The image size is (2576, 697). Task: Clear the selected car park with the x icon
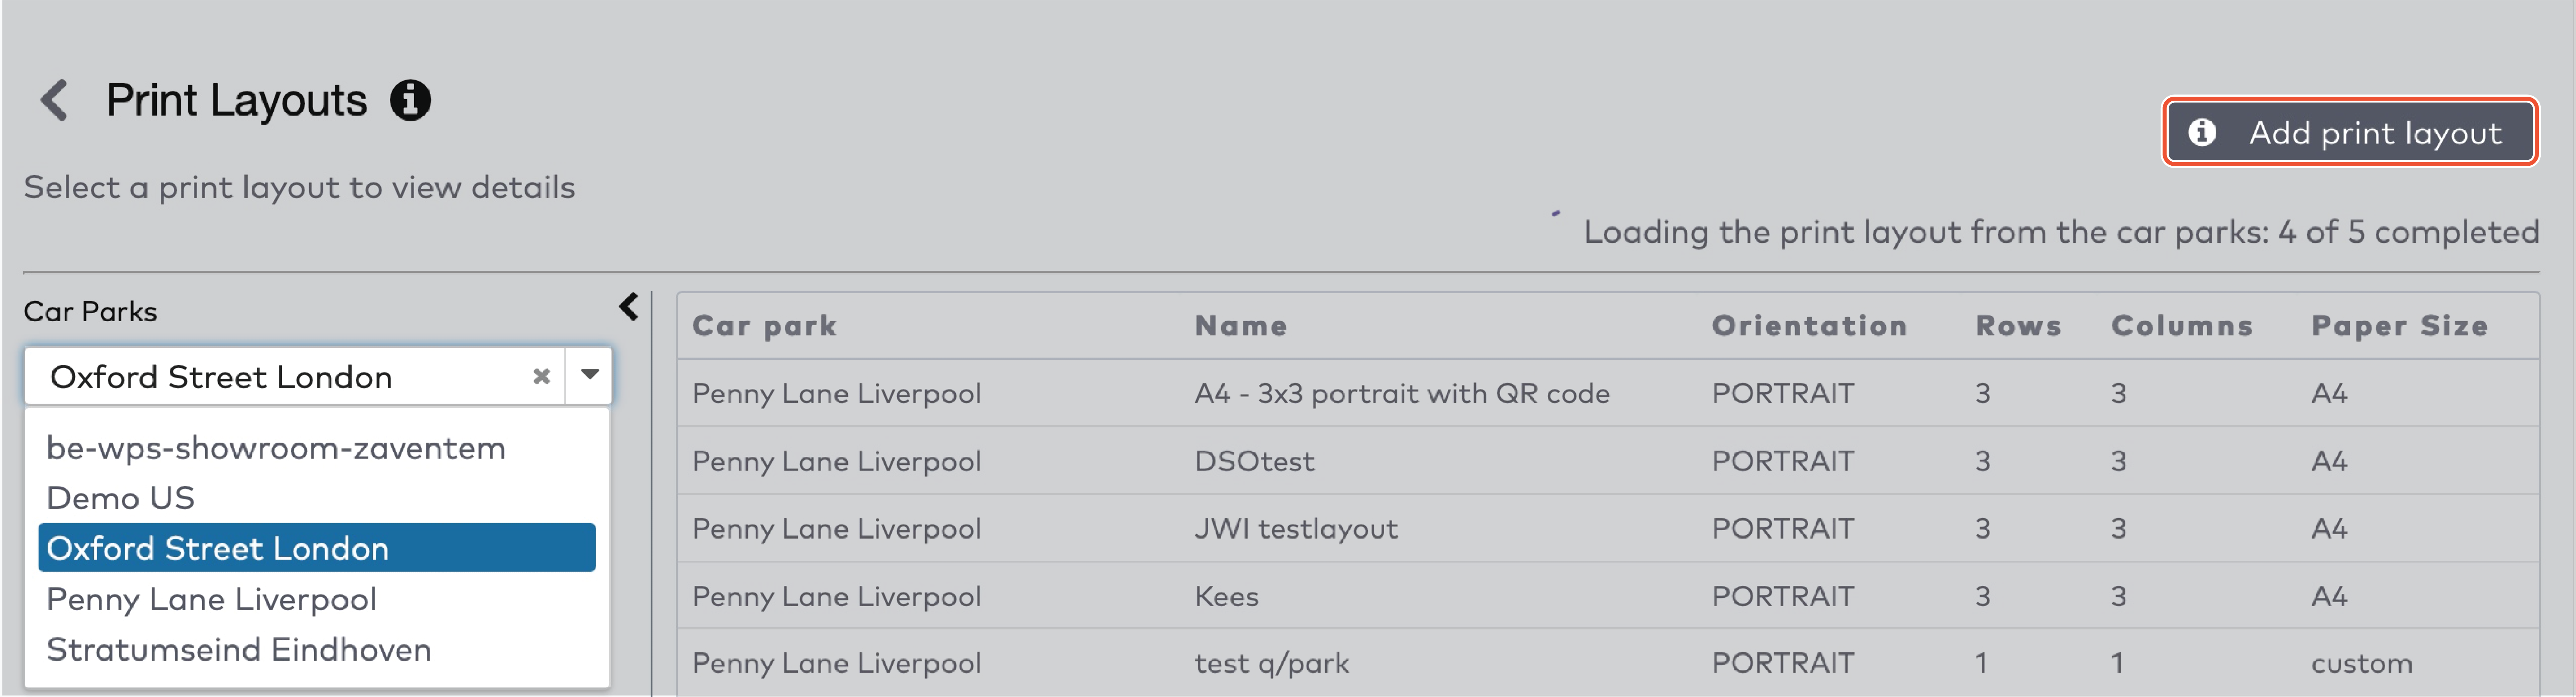pyautogui.click(x=541, y=376)
